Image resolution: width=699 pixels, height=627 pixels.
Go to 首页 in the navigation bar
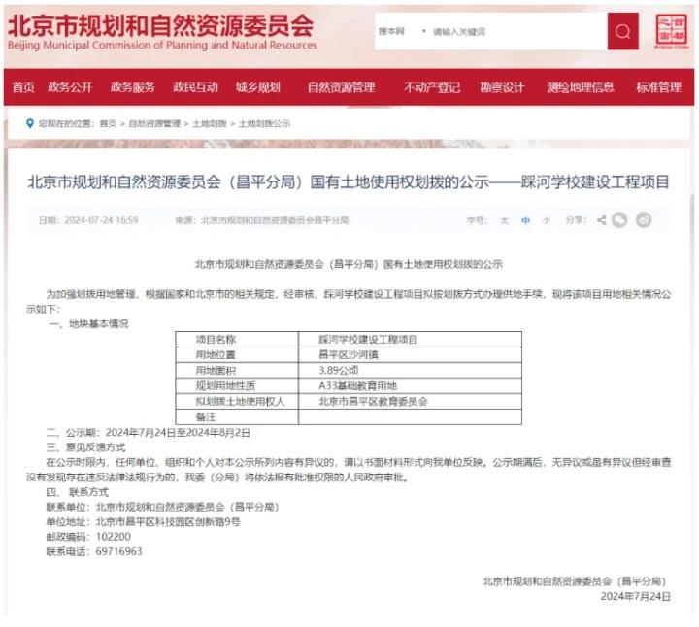(x=23, y=87)
